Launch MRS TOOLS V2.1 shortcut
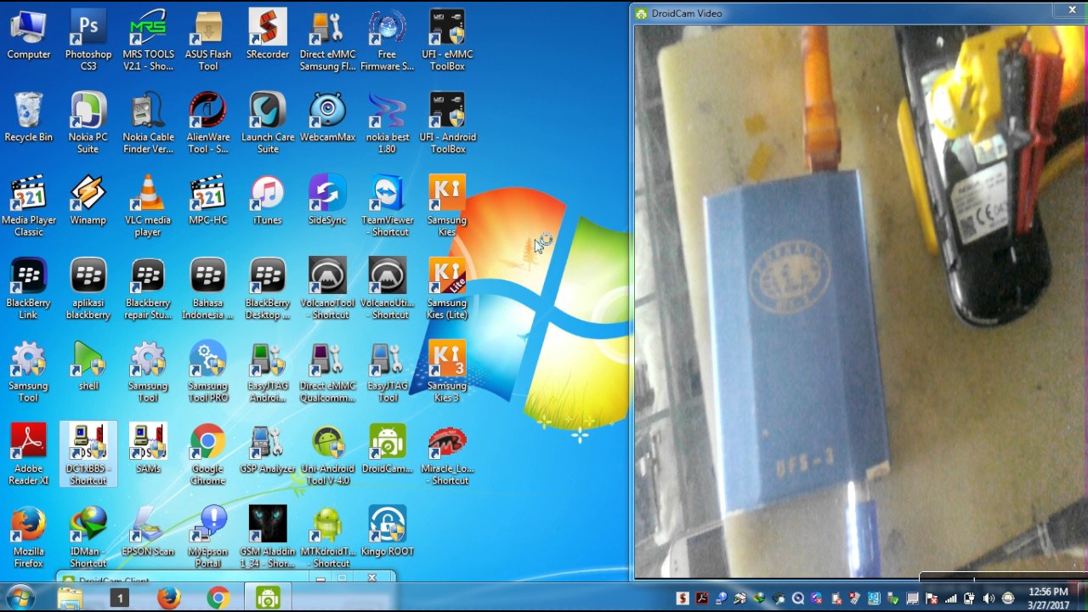1088x612 pixels. click(x=148, y=41)
